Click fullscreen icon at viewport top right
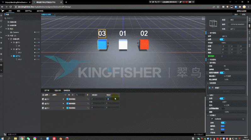Image resolution: width=251 pixels, height=140 pixels. pyautogui.click(x=203, y=19)
